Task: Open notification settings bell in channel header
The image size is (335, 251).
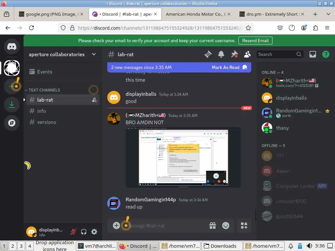Action: 221,55
